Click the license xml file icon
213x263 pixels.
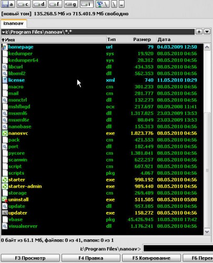click(5, 80)
